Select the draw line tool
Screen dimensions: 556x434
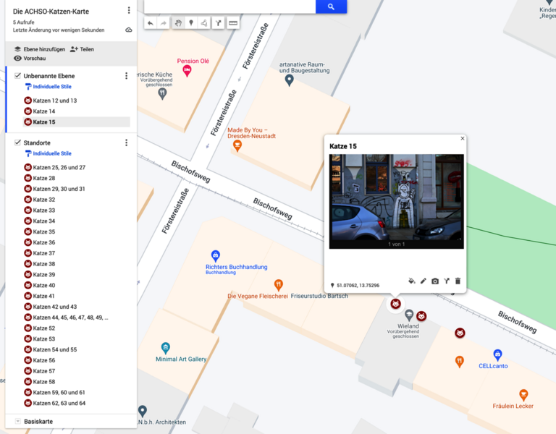coord(205,23)
